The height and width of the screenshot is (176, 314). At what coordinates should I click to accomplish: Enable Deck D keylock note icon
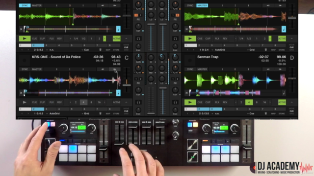point(284,93)
